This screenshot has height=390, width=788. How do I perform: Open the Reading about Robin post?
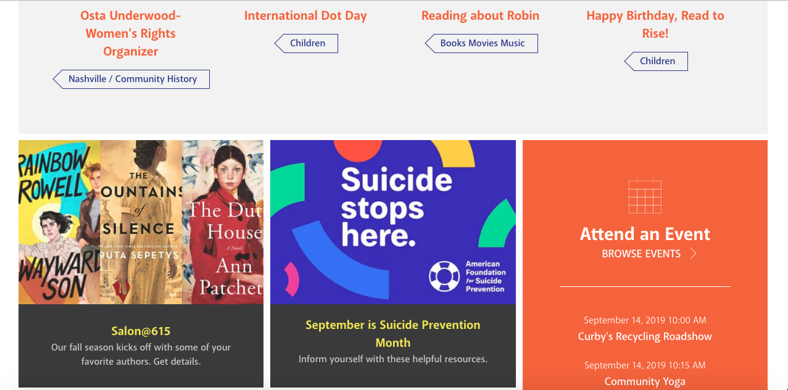click(x=480, y=15)
